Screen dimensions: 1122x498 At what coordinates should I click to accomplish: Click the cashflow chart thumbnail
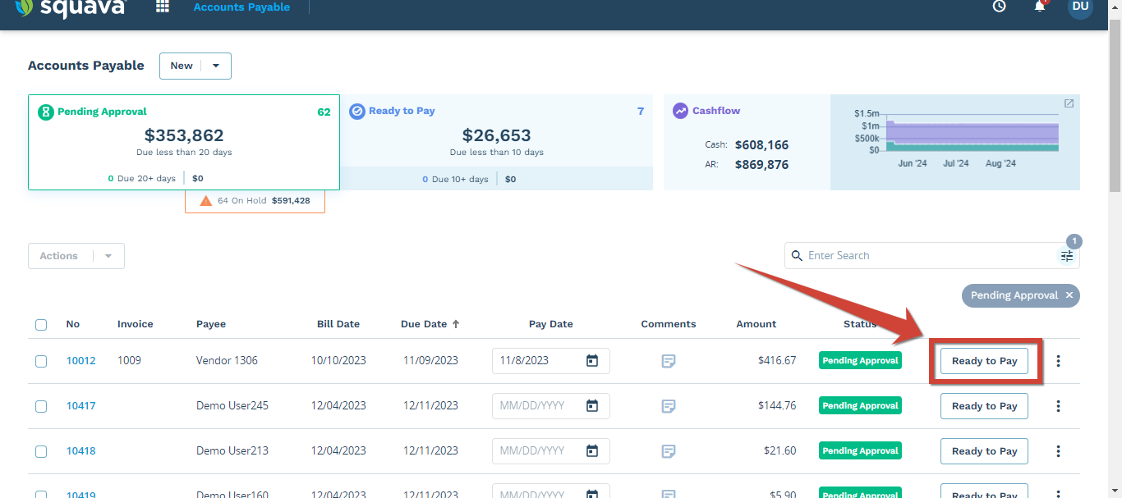coord(955,142)
